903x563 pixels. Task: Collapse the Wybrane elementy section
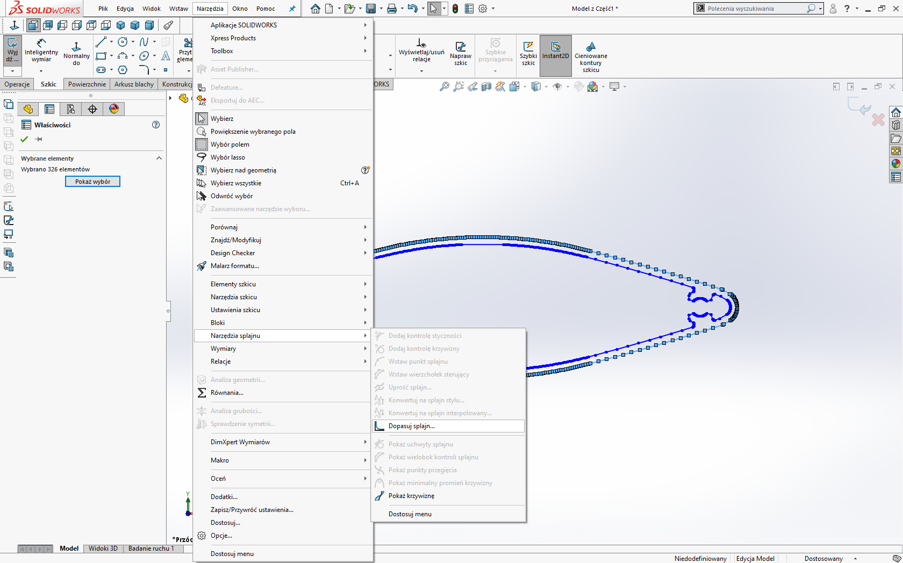159,158
